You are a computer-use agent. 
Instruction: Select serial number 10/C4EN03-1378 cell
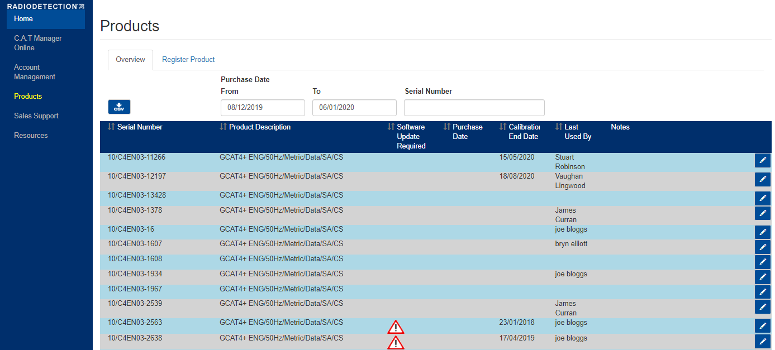point(135,210)
